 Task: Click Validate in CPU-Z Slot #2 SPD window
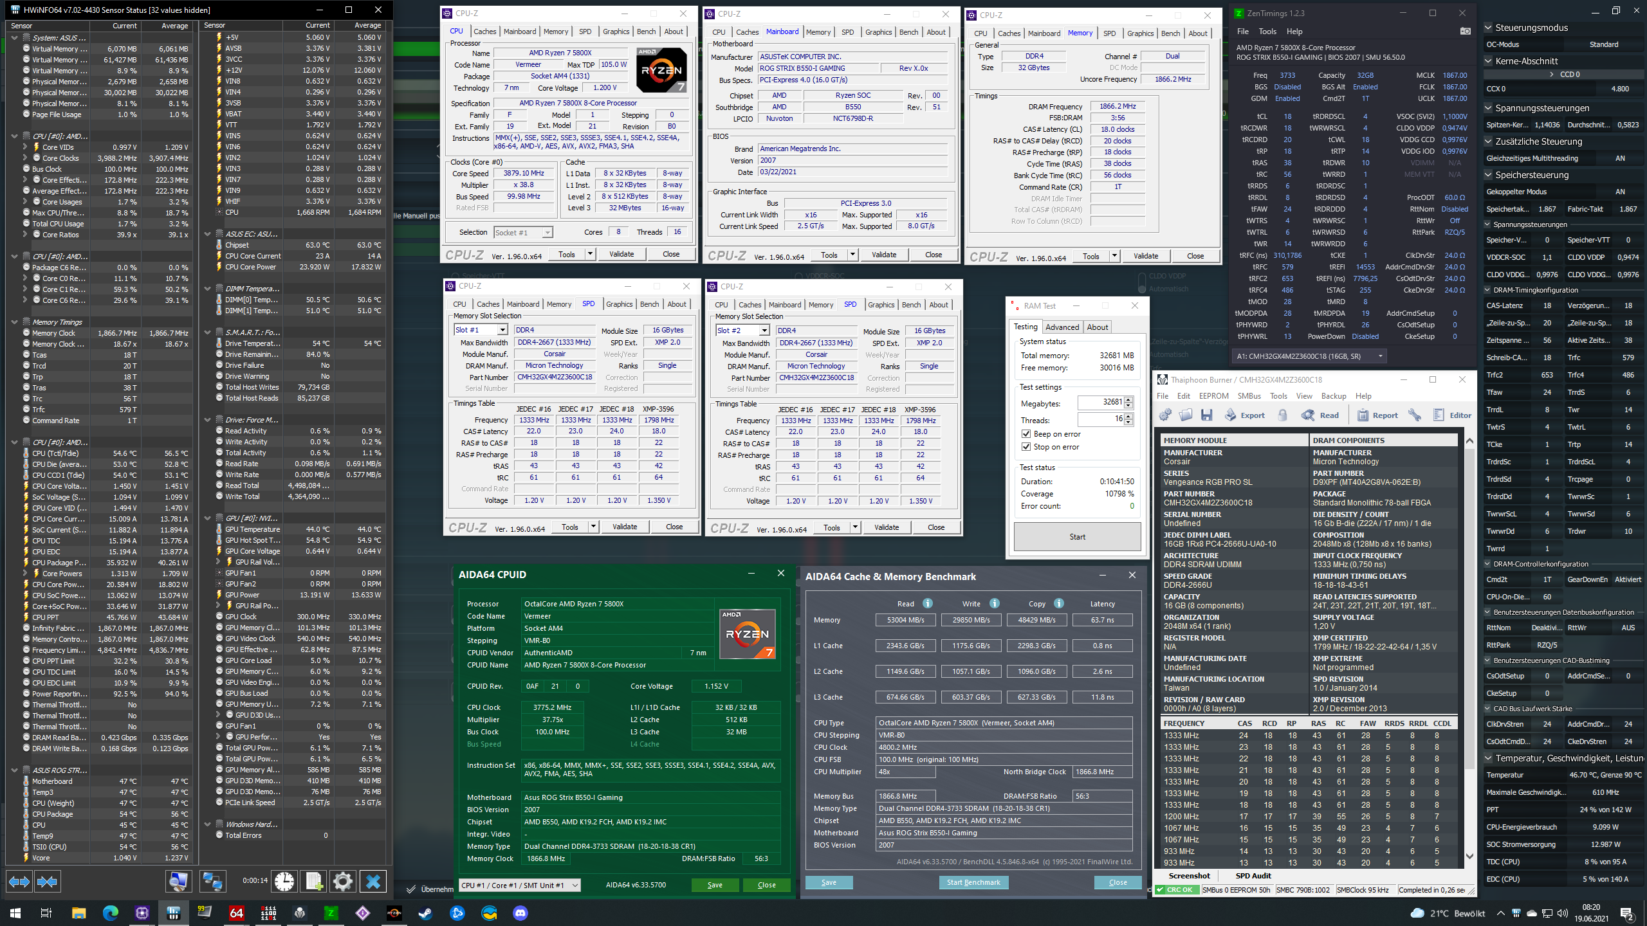click(887, 527)
